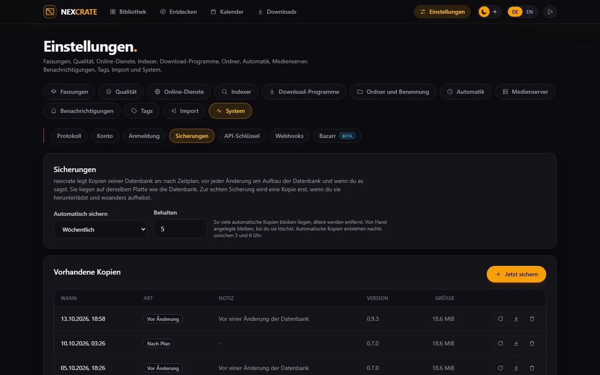Select DE language option

[x=515, y=12]
